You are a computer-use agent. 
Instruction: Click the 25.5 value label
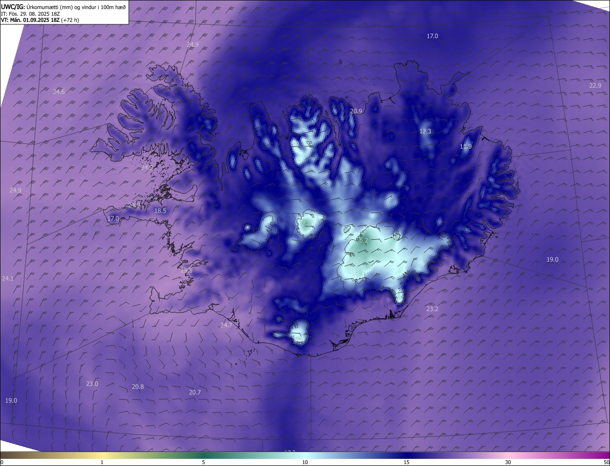186,270
